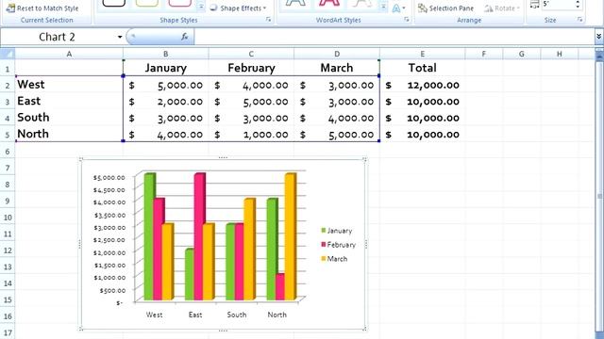Select column B header
This screenshot has width=604, height=339.
tap(166, 55)
